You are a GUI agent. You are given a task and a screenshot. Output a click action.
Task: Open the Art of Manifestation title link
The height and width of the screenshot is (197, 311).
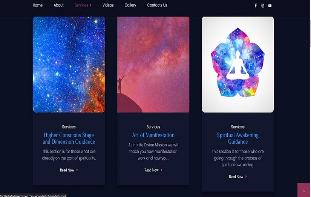pyautogui.click(x=153, y=135)
